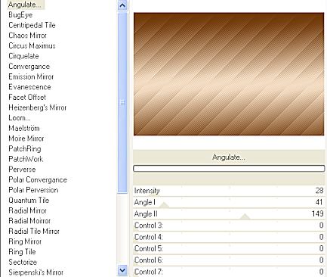This screenshot has height=277, width=327.
Task: Click the empty progress bar under Angulate...
Action: (229, 168)
